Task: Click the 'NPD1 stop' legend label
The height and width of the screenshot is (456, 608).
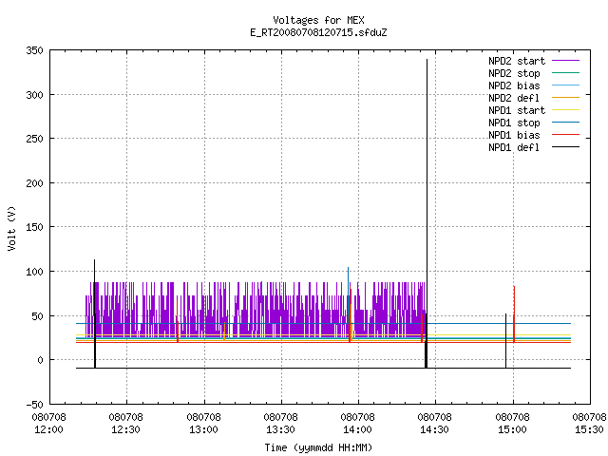Action: tap(514, 123)
